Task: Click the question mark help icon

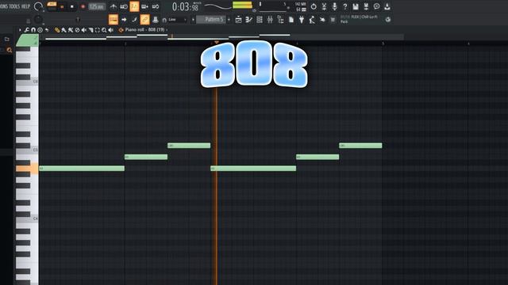Action: (345, 6)
